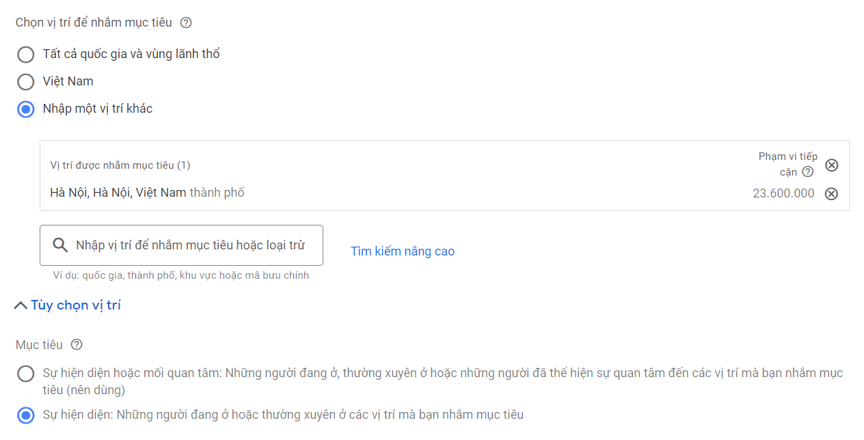Click the magnifier icon in location search box
Viewport: 864px width, 440px height.
pos(60,245)
